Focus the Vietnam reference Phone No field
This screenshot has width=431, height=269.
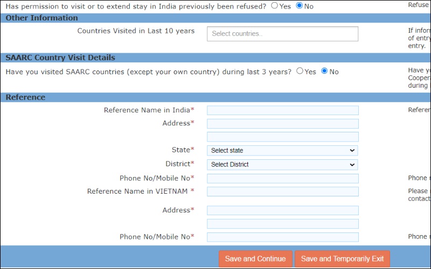click(x=282, y=237)
